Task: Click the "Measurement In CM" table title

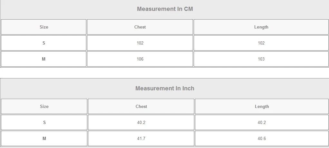Action: click(x=165, y=9)
